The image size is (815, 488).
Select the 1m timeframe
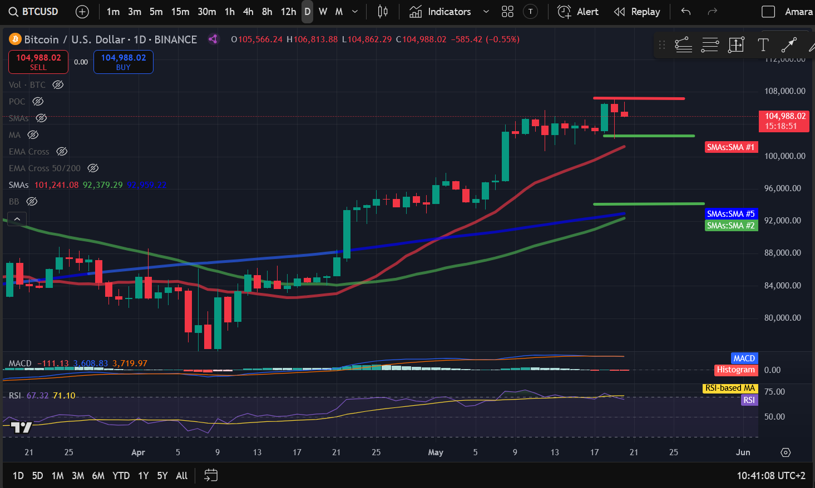(113, 12)
